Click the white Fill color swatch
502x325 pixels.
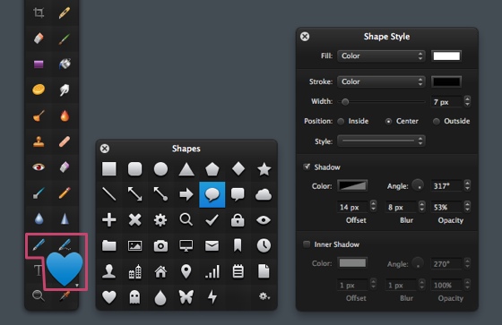tap(446, 56)
